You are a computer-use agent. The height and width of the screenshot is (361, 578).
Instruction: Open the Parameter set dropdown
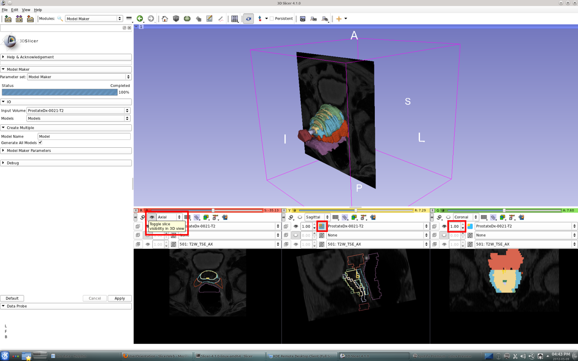[79, 77]
